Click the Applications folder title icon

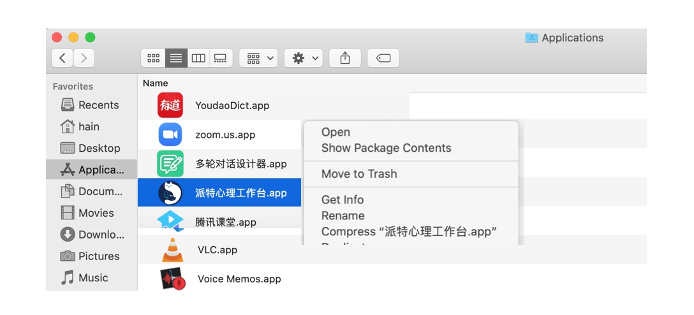click(531, 38)
